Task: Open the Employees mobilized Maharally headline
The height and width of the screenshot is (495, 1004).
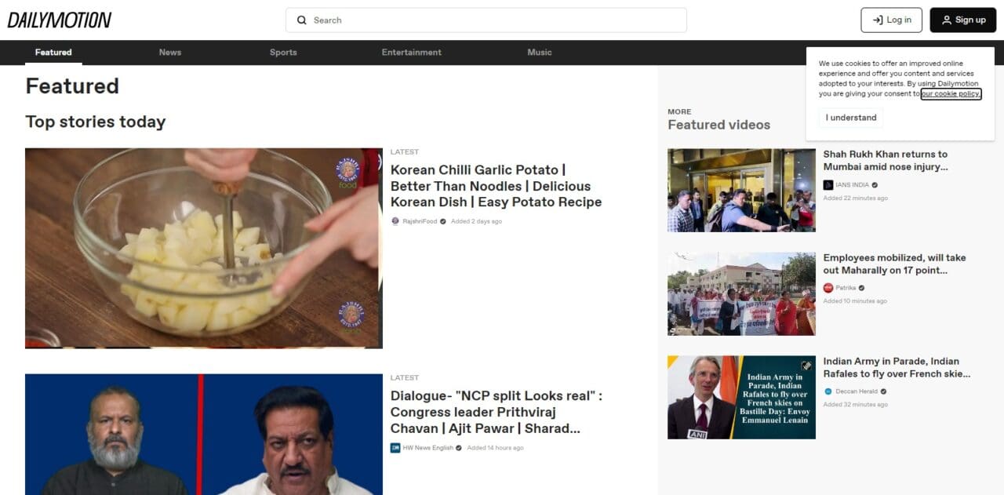Action: (x=894, y=264)
